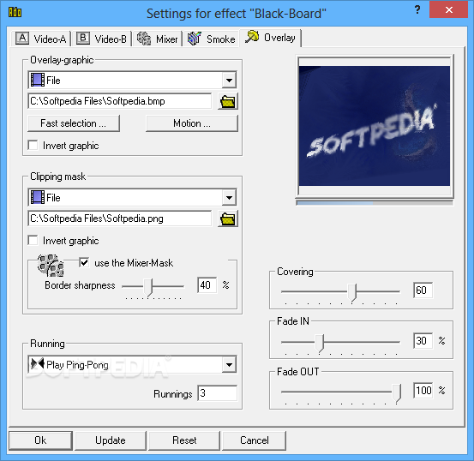The width and height of the screenshot is (474, 461).
Task: Click the Runnings value field
Action: tap(218, 393)
